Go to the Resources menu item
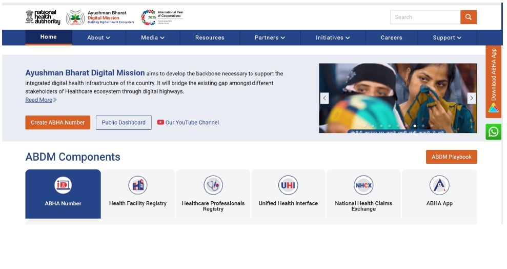507x269 pixels. click(210, 37)
